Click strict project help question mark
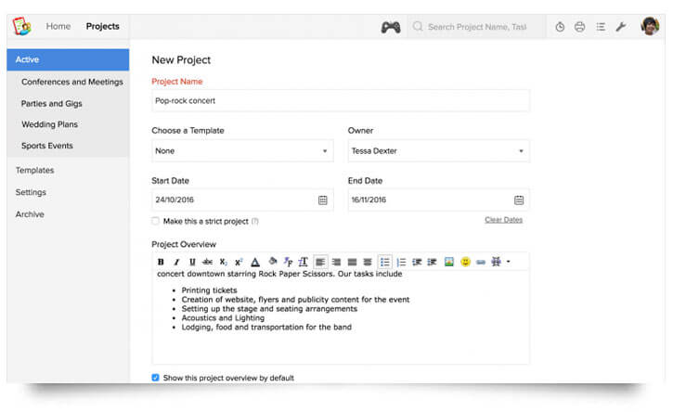This screenshot has height=412, width=673. (255, 221)
